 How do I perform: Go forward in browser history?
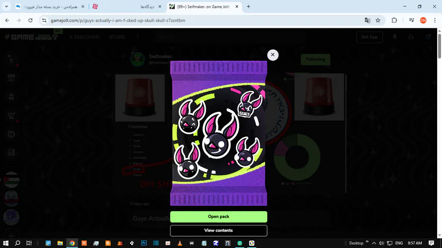tap(19, 20)
